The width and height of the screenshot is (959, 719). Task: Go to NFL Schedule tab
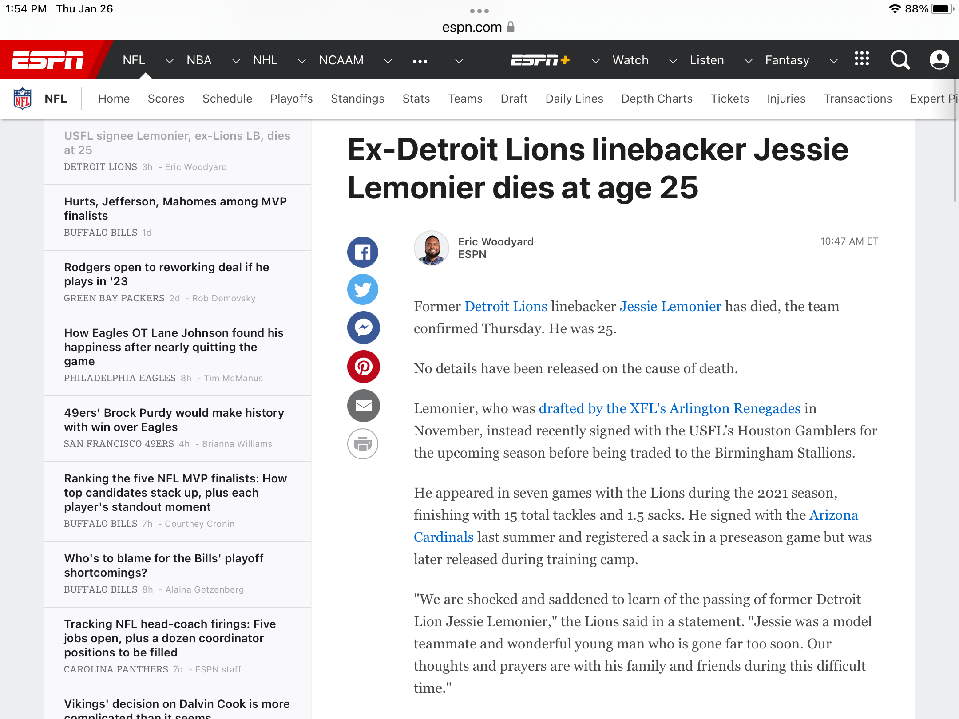[227, 99]
